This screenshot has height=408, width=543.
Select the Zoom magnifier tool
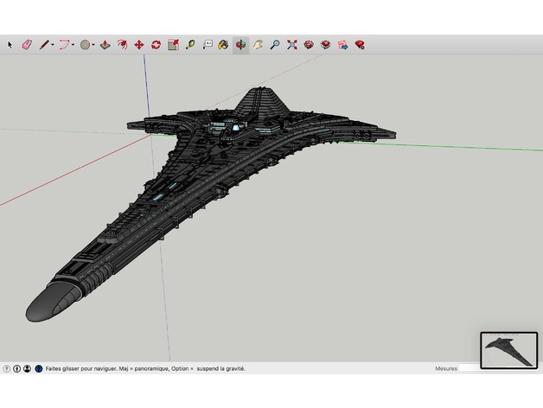(x=275, y=45)
